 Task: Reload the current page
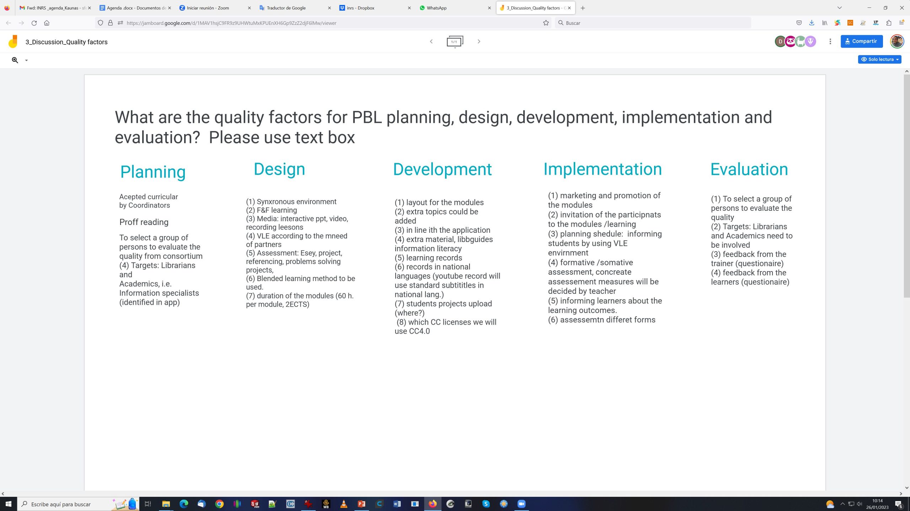pos(34,23)
